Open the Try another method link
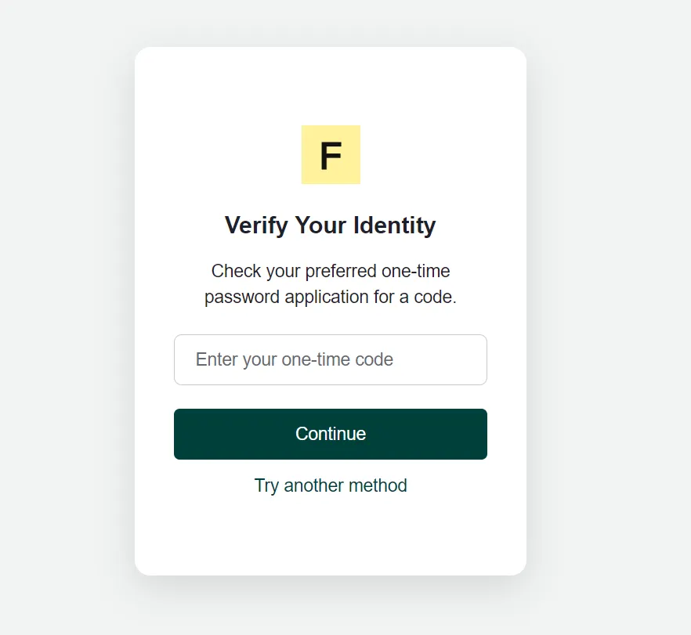 pos(331,485)
